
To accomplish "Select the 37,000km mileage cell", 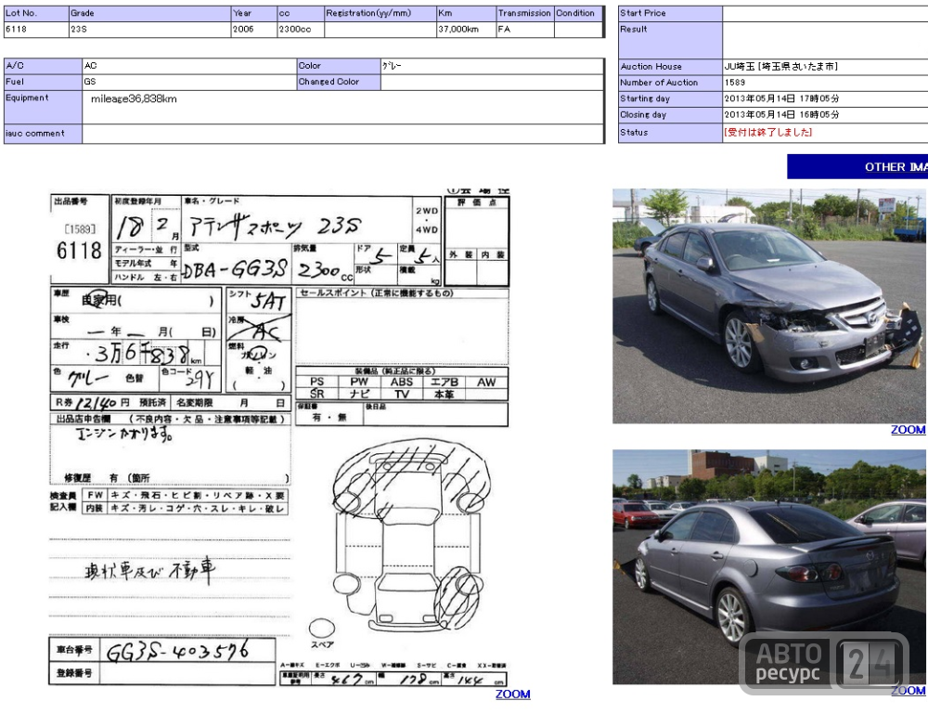I will point(467,30).
